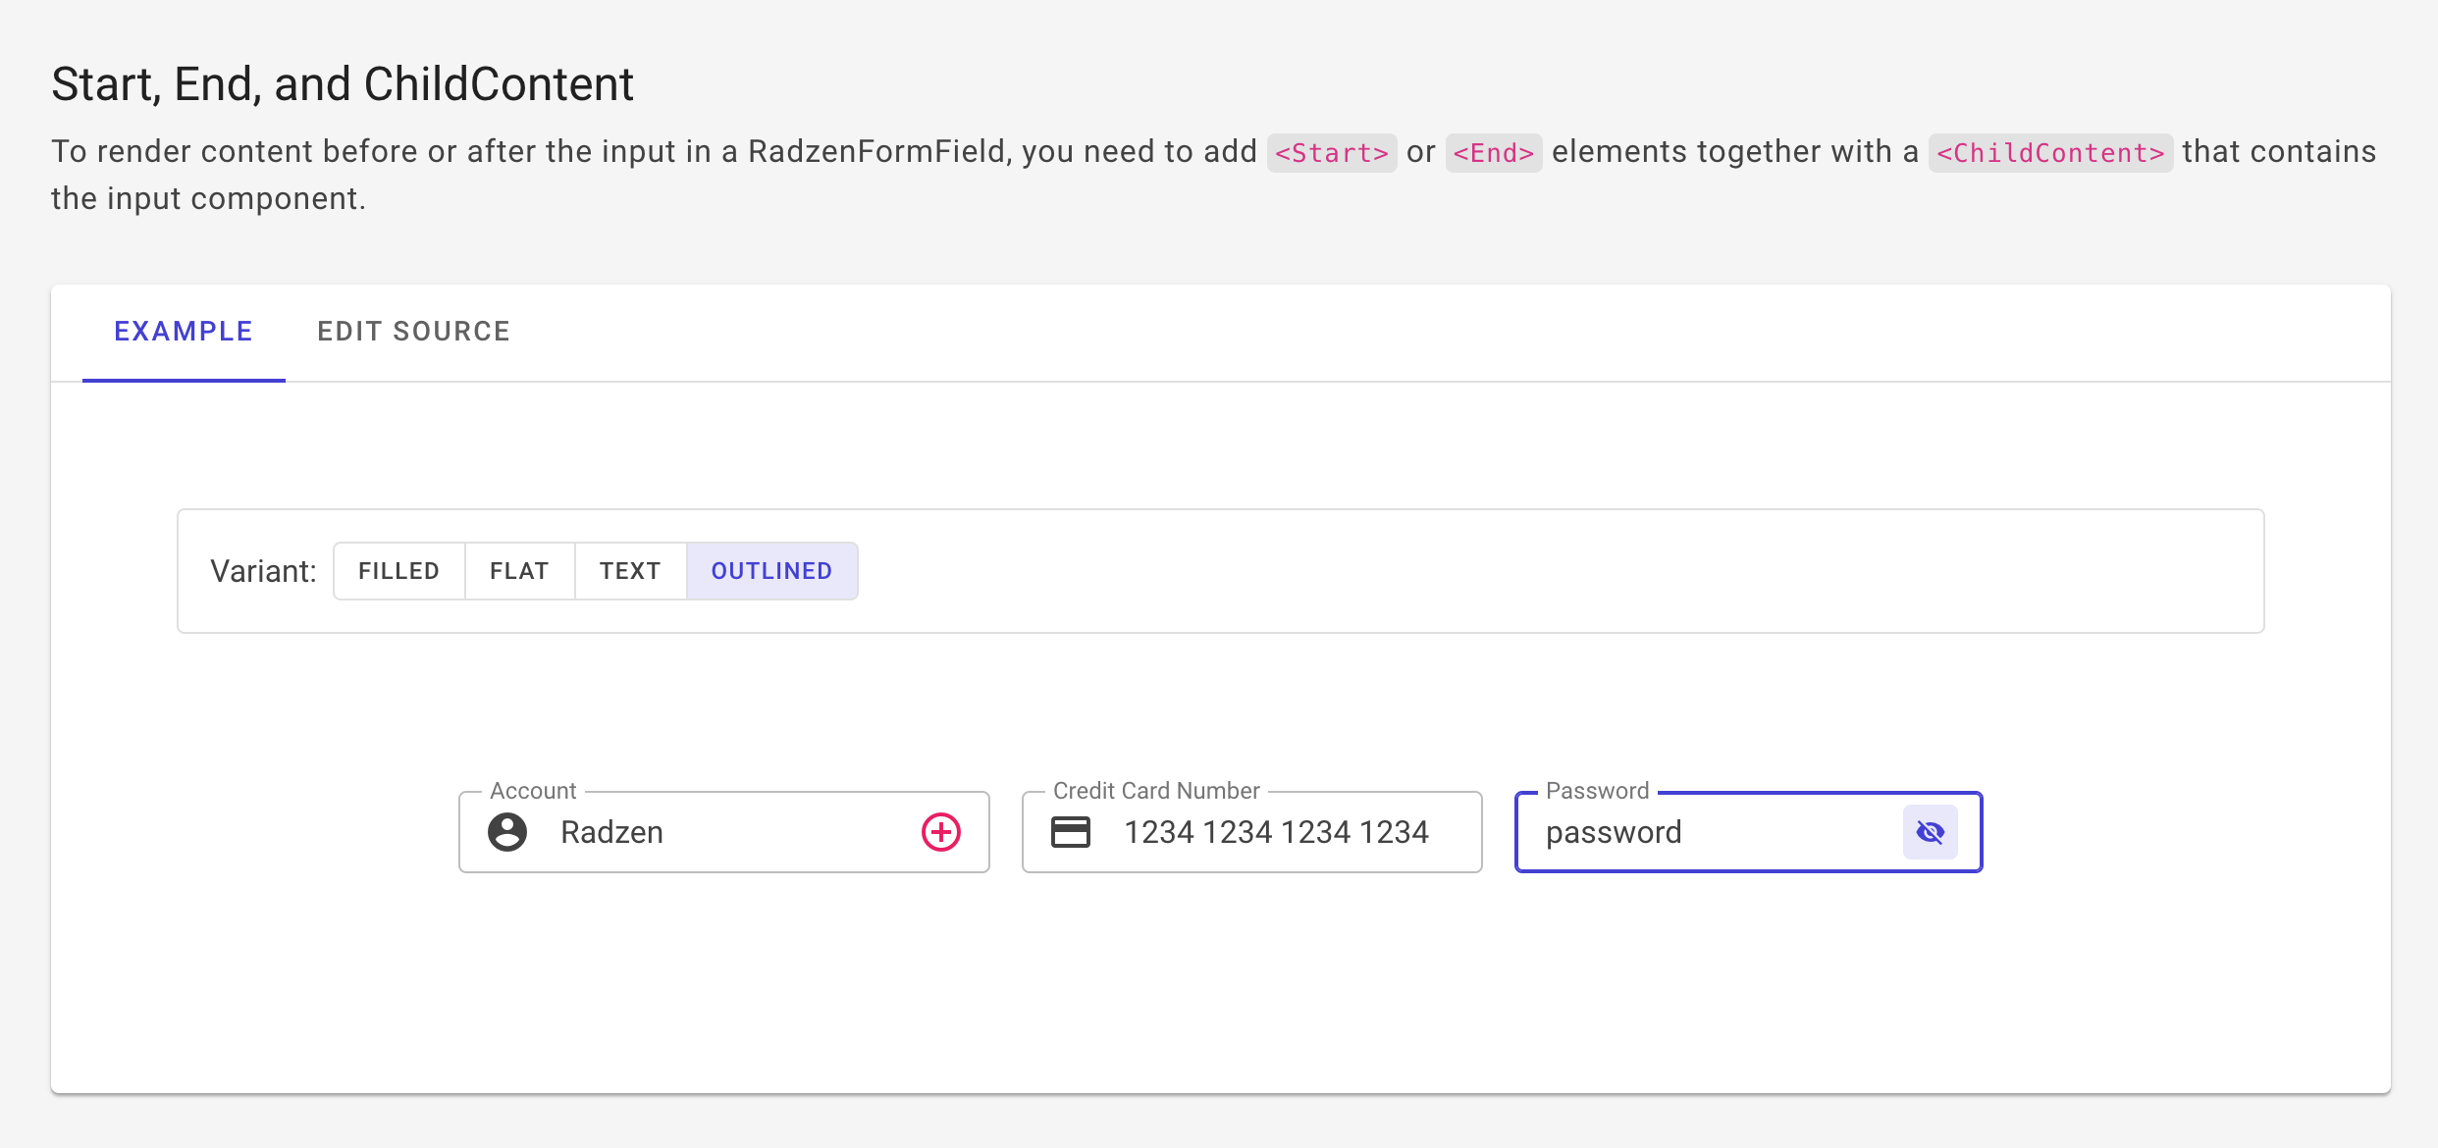Select the Outlined variant option

click(x=771, y=571)
